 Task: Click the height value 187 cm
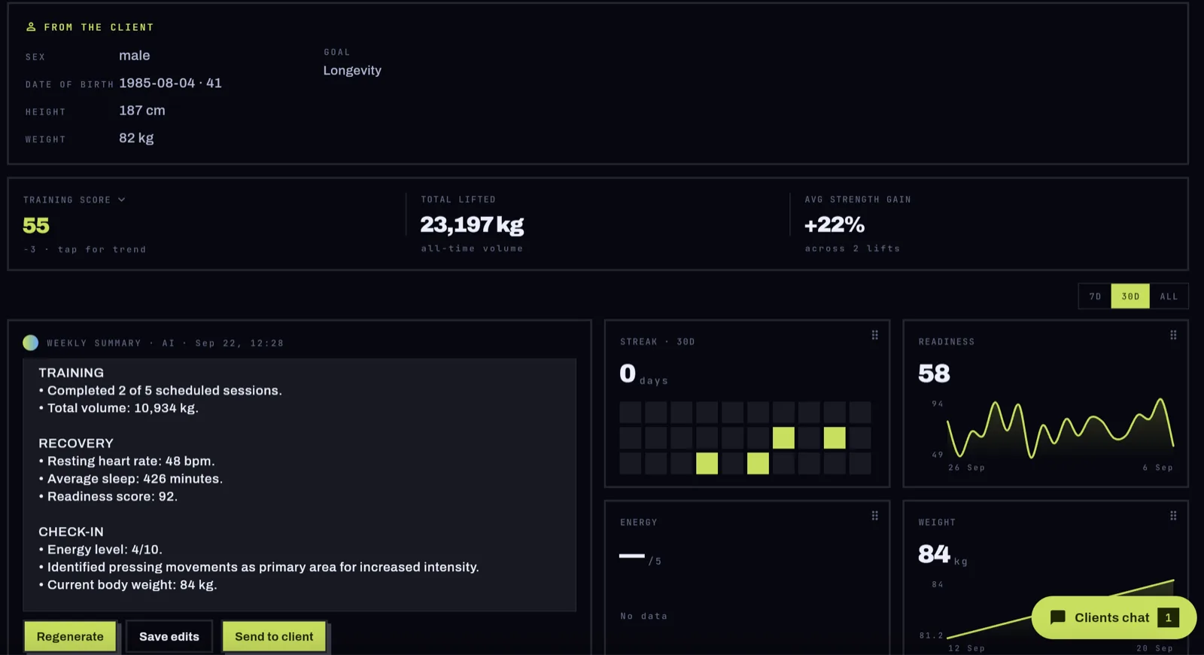pyautogui.click(x=142, y=111)
